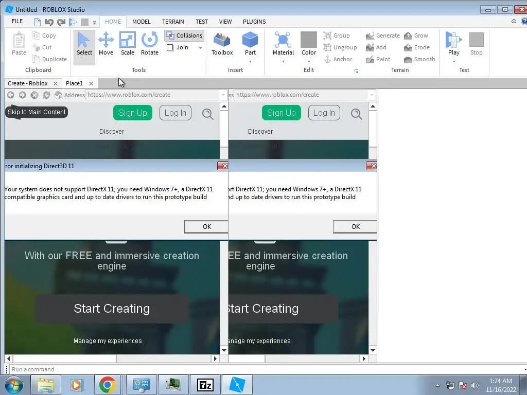The height and width of the screenshot is (395, 527).
Task: Activate the Move tool
Action: click(106, 44)
